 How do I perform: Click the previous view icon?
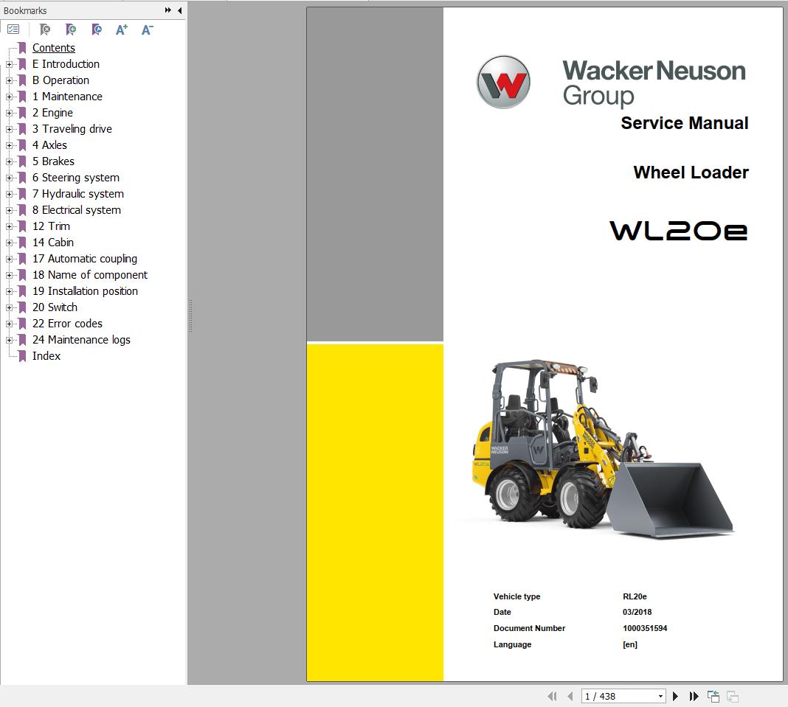tap(713, 696)
